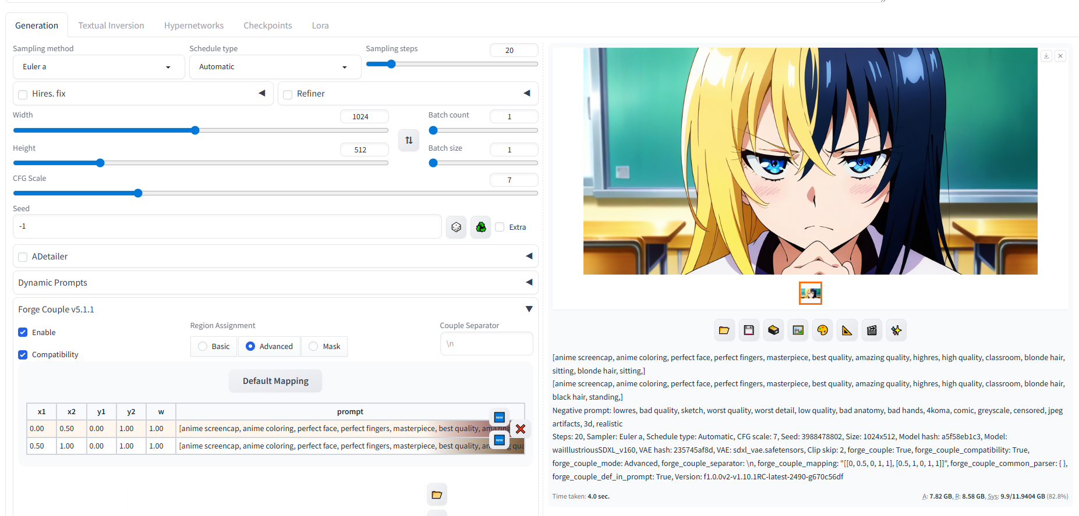Click the prompt cell of the first mapping row
This screenshot has width=1079, height=516.
click(350, 429)
